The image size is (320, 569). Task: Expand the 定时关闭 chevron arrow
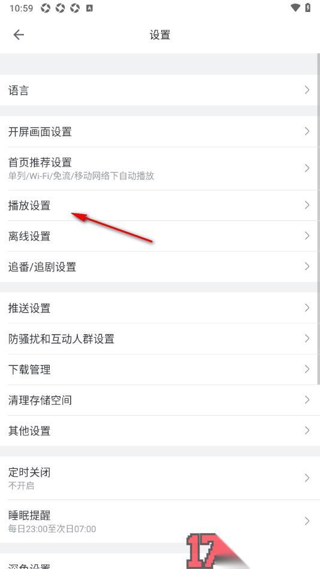coord(307,477)
